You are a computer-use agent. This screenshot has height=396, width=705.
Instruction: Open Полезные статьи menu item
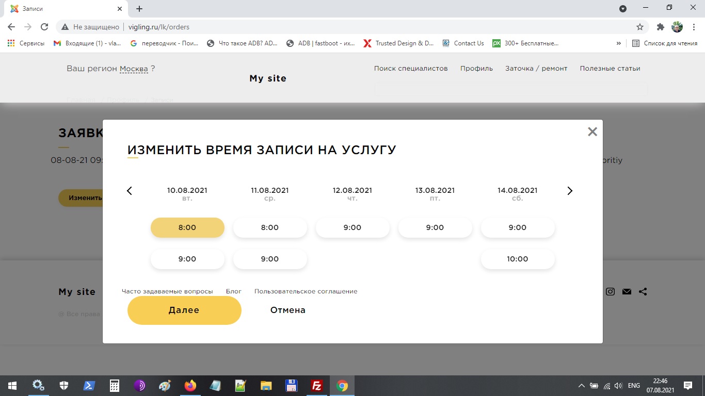point(610,68)
